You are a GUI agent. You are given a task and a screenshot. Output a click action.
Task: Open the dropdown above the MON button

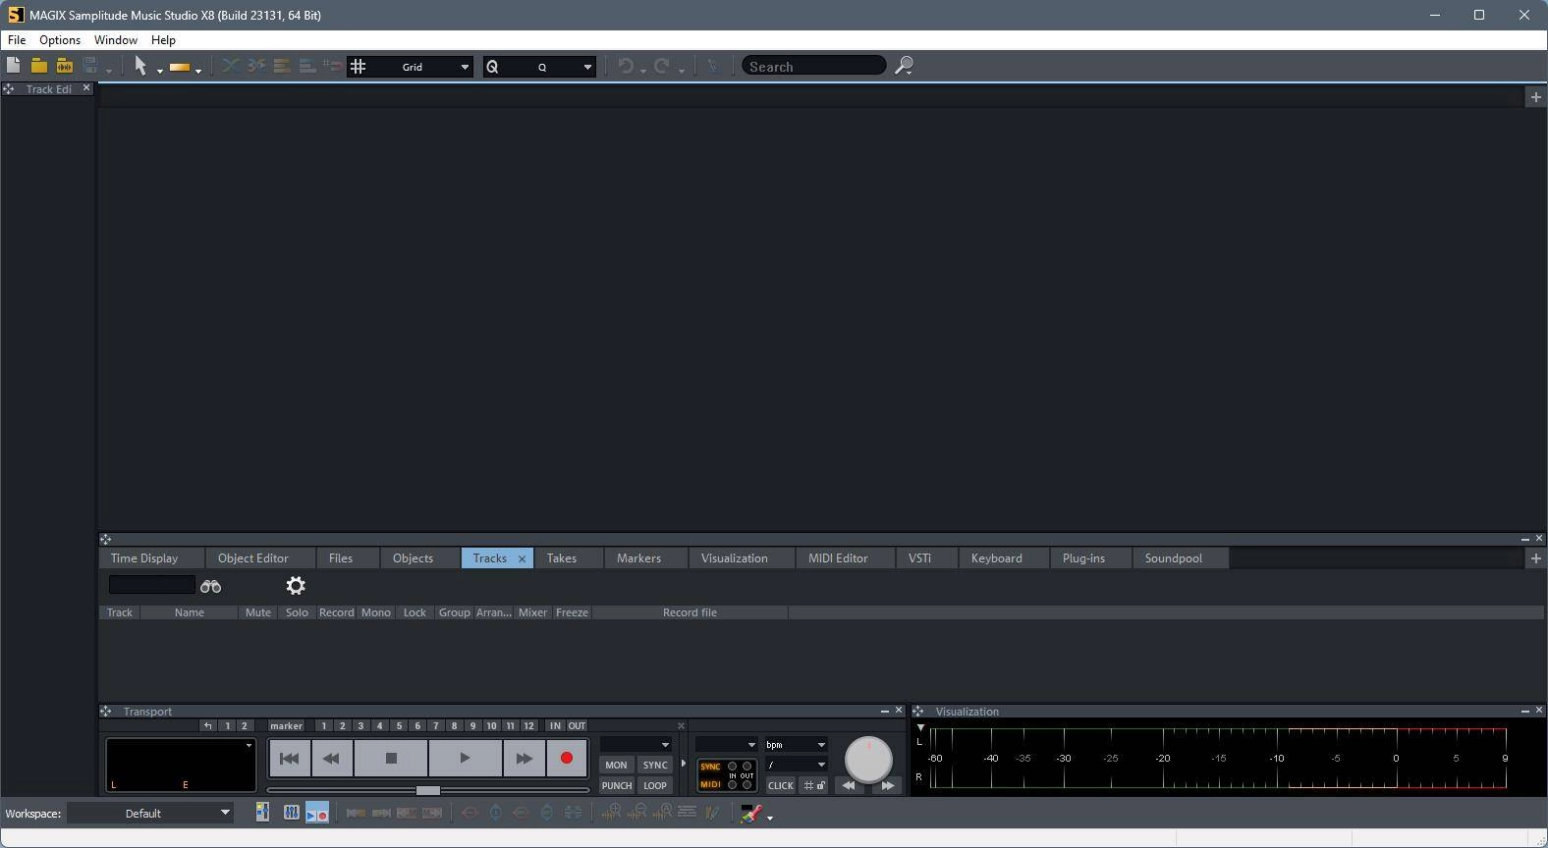[x=664, y=745]
